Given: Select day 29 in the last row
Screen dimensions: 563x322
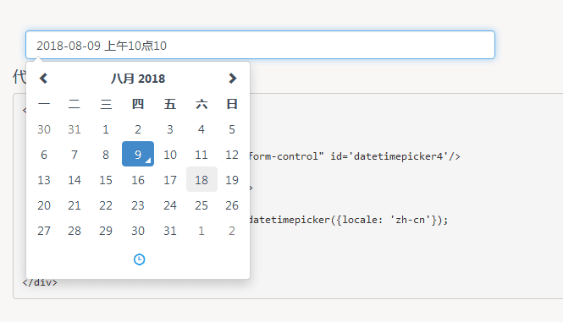Looking at the screenshot, I should coord(106,231).
